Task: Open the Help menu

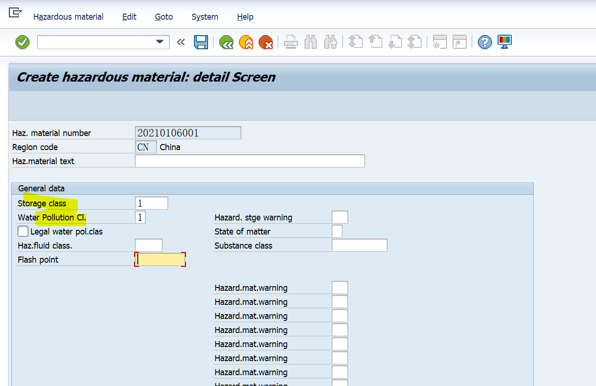Action: click(245, 16)
